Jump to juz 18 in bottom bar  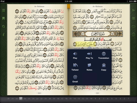(x=58, y=99)
